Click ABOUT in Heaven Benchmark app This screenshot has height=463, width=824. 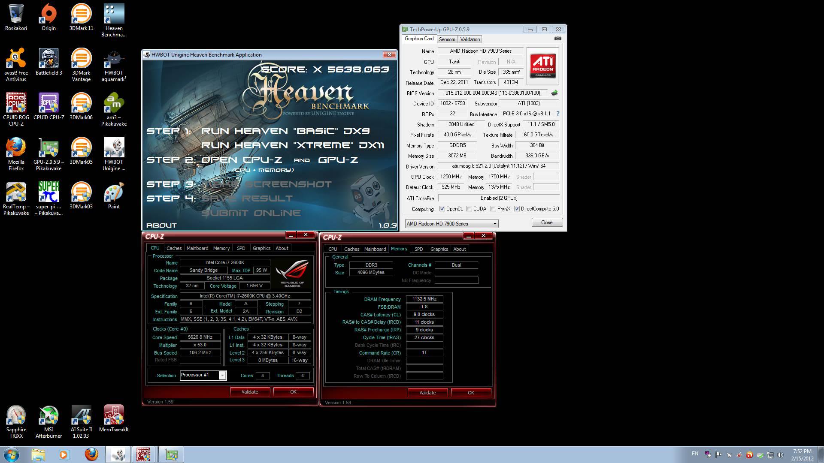(161, 225)
